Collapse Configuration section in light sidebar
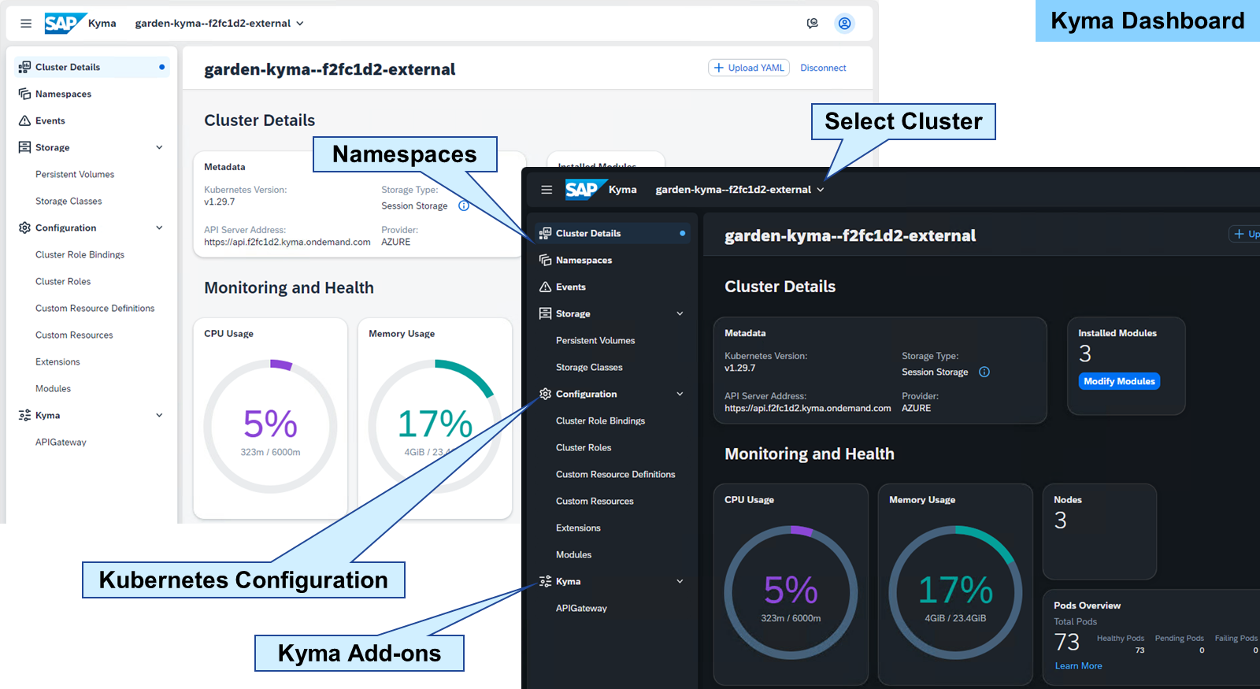The image size is (1260, 689). coord(159,228)
